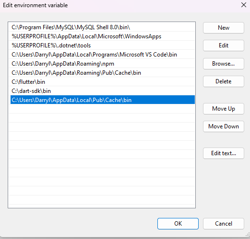
Task: Move selected entry up
Action: coord(224,109)
